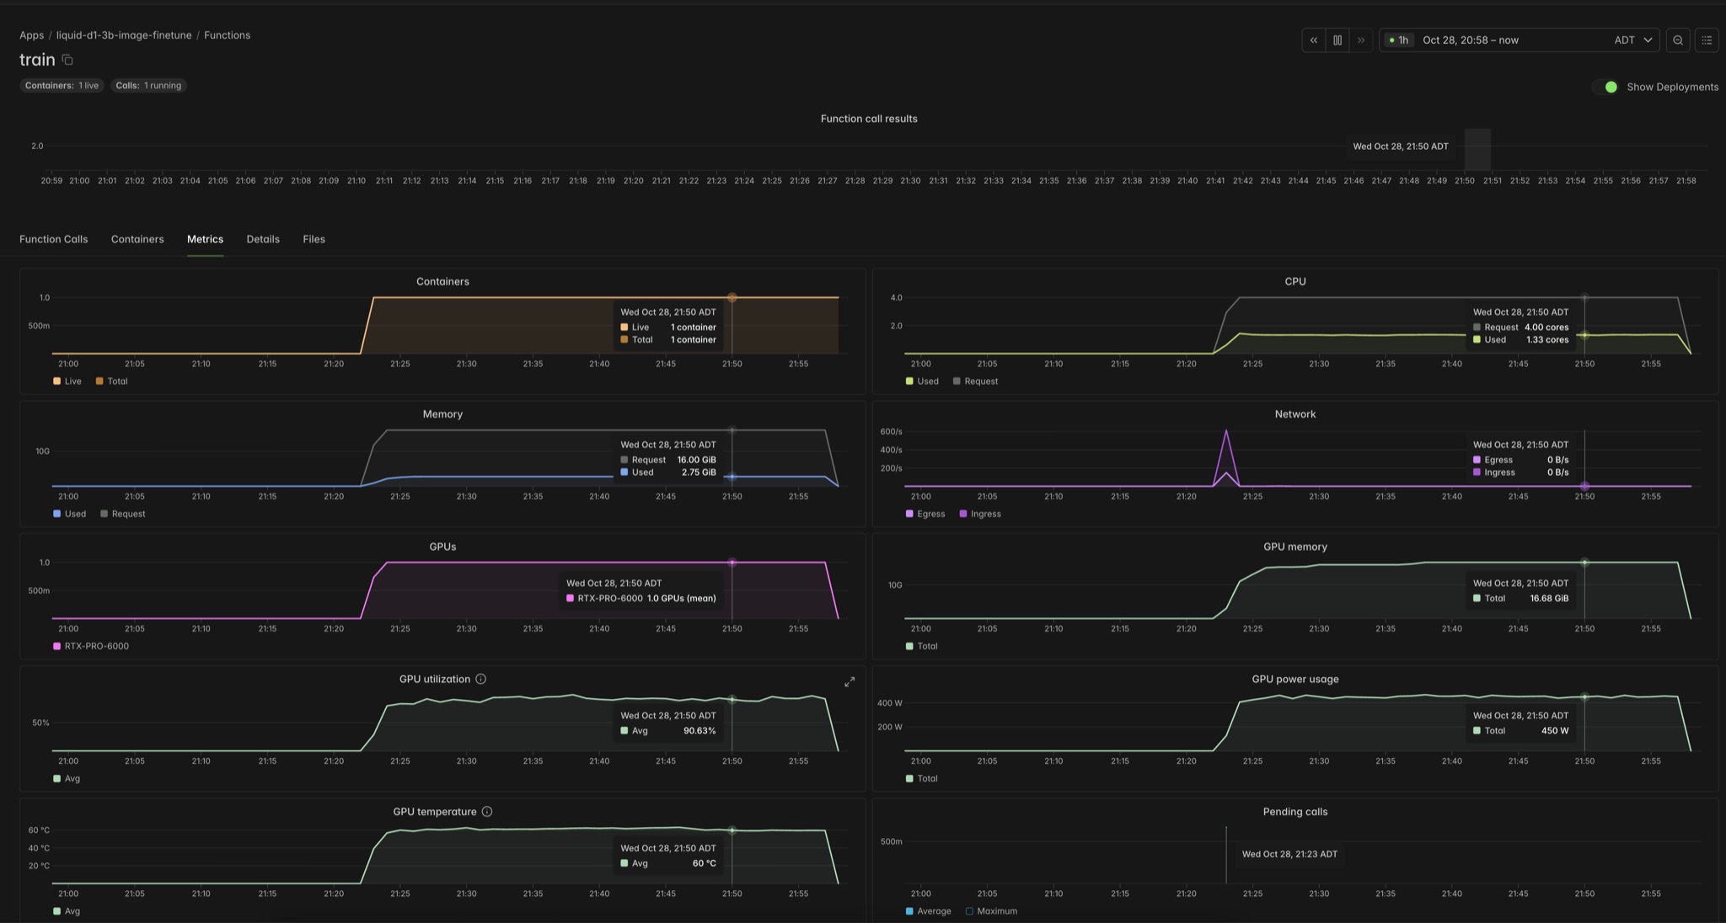This screenshot has height=923, width=1726.
Task: Toggle the Avg series in the GPU utilization legend
Action: 67,779
